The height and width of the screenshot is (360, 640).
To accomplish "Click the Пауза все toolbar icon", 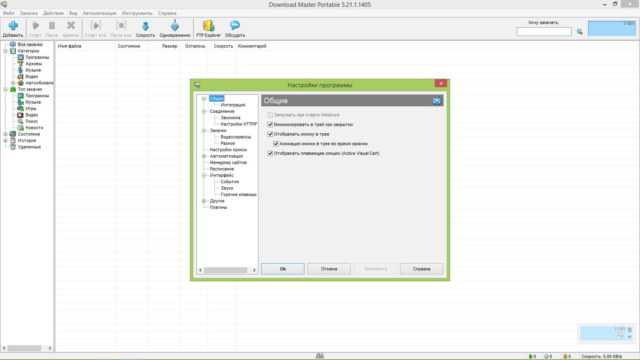I will [121, 26].
